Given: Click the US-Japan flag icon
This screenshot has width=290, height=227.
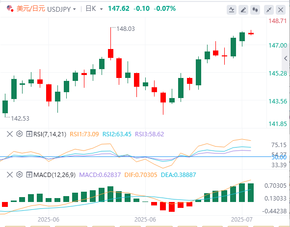Looking at the screenshot, I should [10, 8].
